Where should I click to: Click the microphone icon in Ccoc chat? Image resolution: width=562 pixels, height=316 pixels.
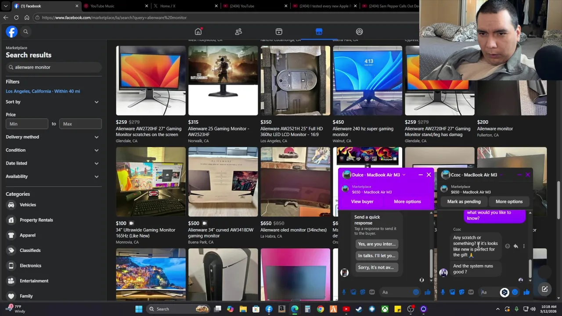(x=443, y=292)
